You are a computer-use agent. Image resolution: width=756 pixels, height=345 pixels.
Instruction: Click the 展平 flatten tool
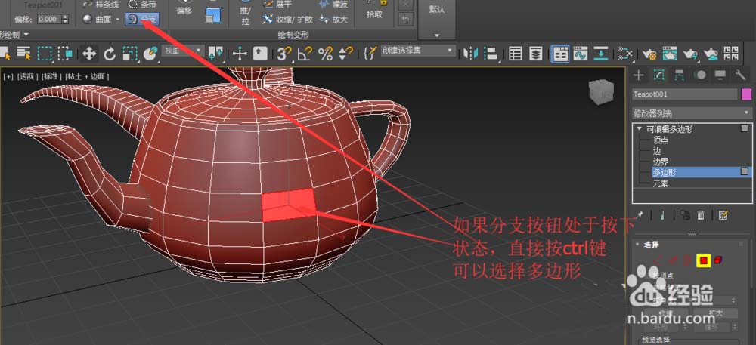pos(277,5)
